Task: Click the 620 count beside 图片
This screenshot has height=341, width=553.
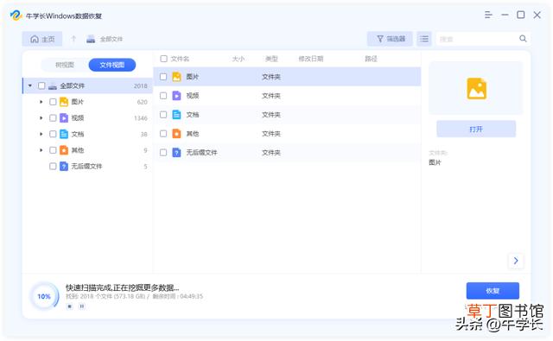Action: pos(142,102)
